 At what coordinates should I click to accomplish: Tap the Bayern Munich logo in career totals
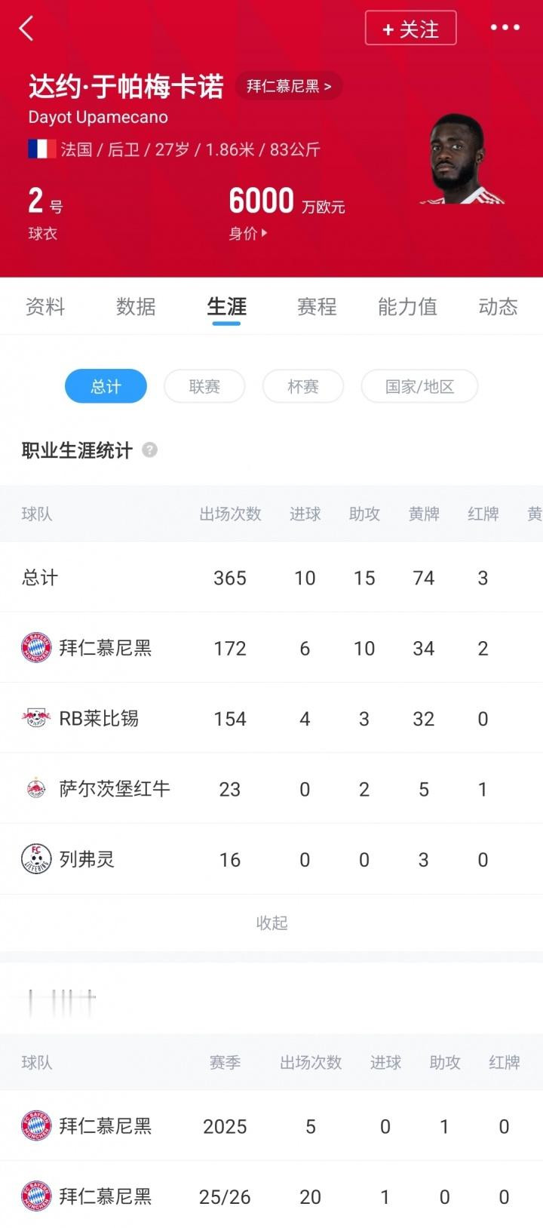pos(36,648)
